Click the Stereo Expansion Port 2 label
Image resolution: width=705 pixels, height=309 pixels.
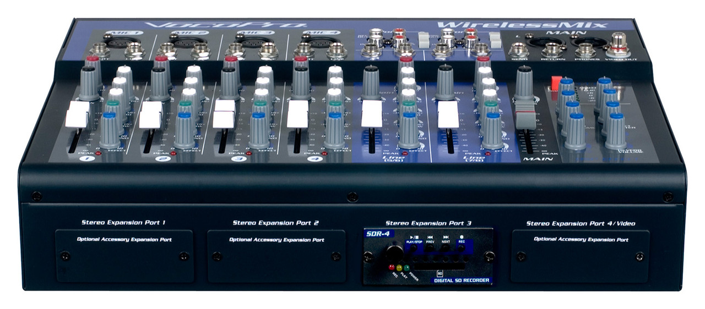(x=276, y=223)
